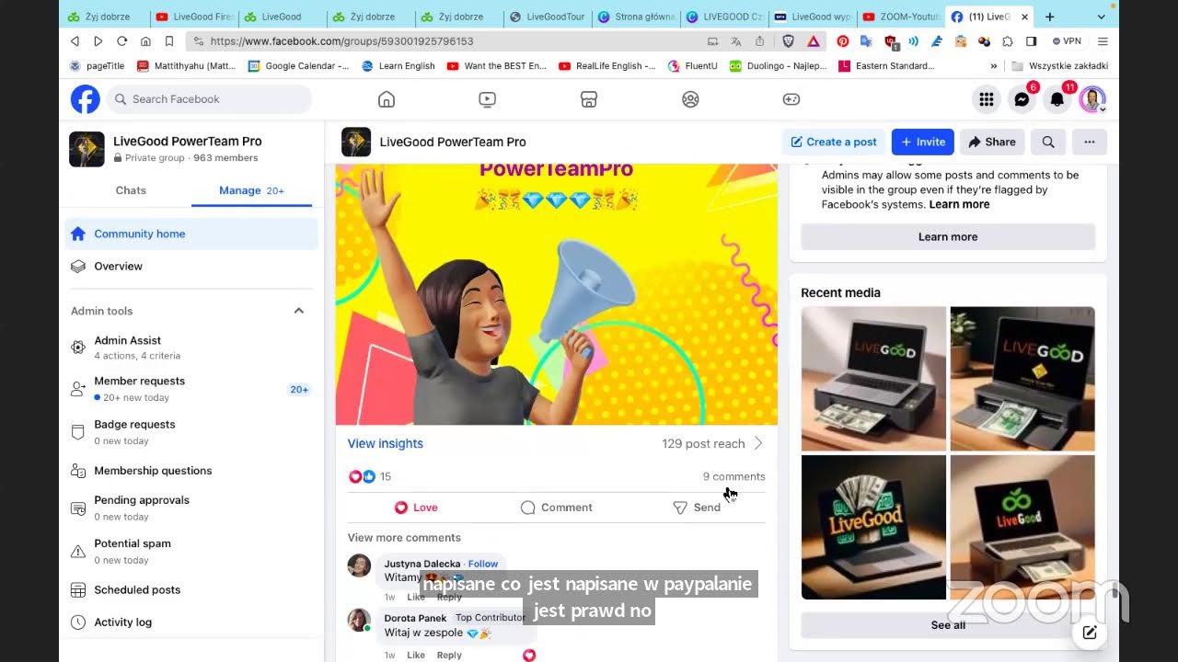This screenshot has height=662, width=1178.
Task: Switch to ZOOM-Youtube browser tab
Action: (x=901, y=17)
